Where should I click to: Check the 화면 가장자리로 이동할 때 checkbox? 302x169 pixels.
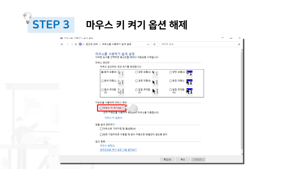101,135
